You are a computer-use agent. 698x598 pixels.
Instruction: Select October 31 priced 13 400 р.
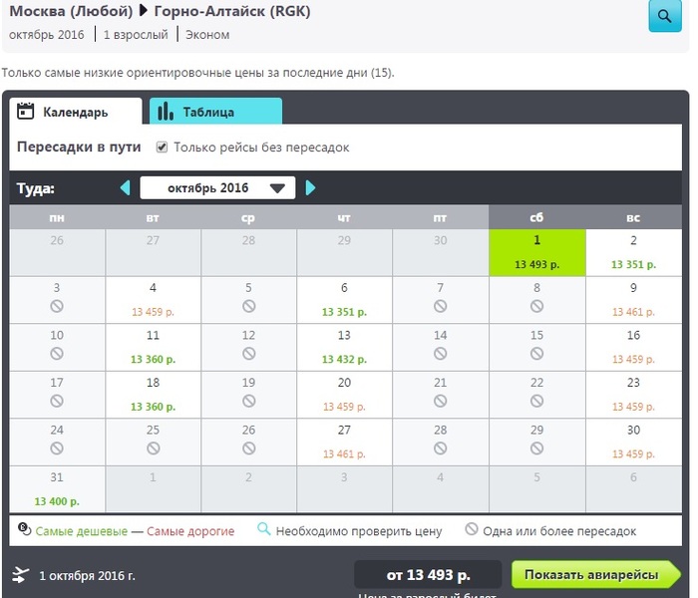57,489
